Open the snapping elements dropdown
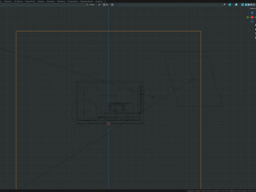The image size is (256, 192). [x=108, y=5]
